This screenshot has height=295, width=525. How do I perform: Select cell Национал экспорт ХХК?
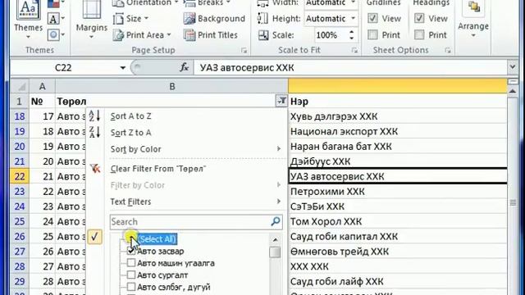(398, 131)
